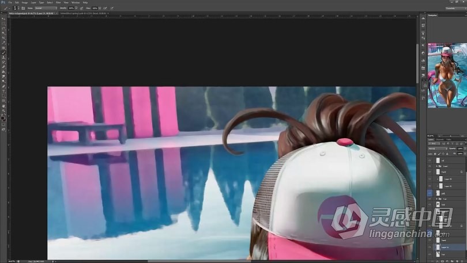
Task: Toggle pressure for size in options bar
Action: [112, 8]
